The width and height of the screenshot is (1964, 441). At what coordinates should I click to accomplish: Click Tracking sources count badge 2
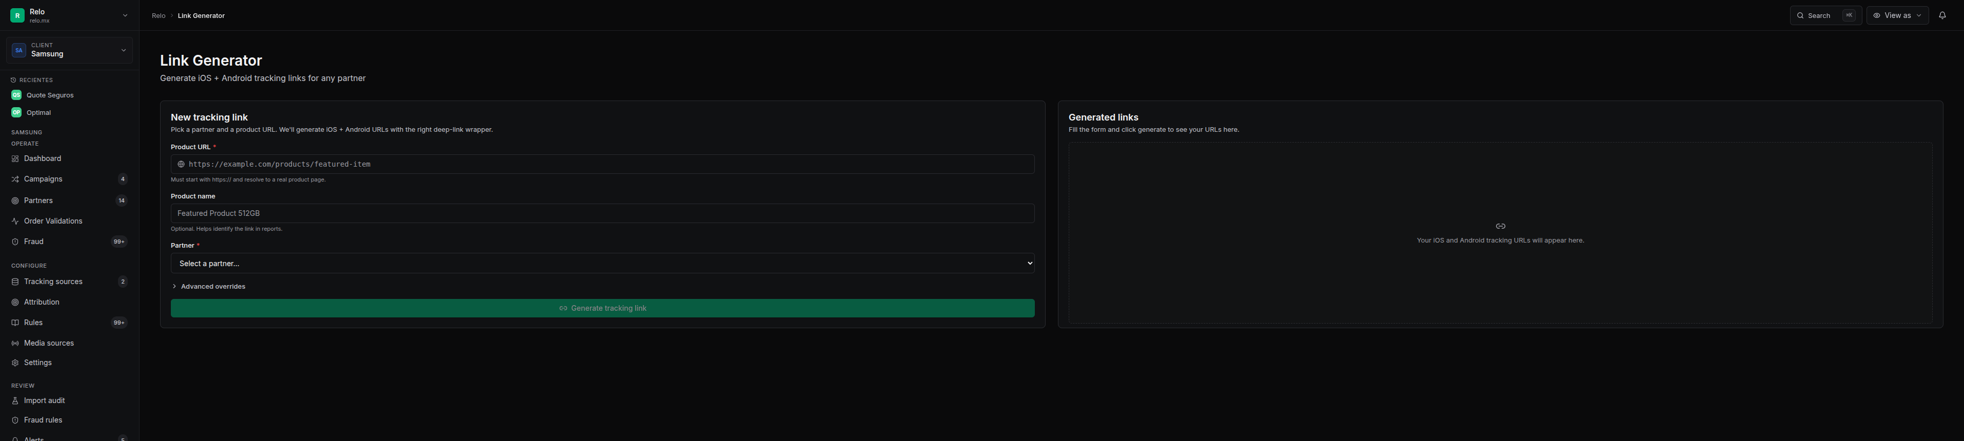tap(123, 282)
